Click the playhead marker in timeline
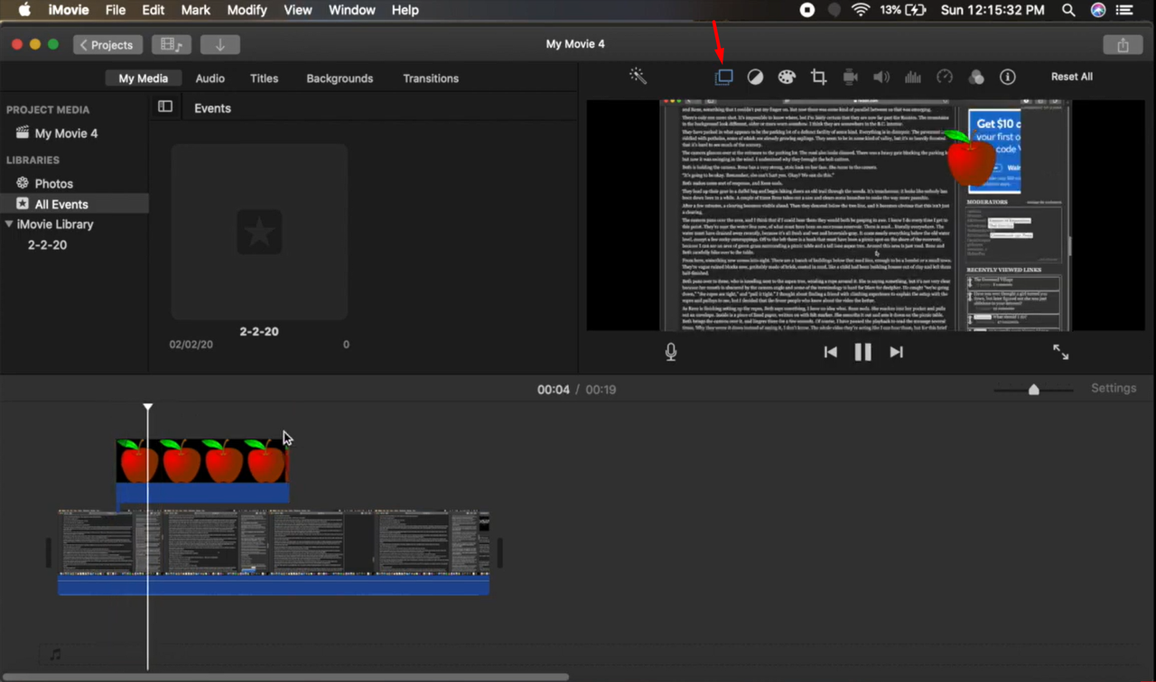1156x682 pixels. click(x=148, y=408)
